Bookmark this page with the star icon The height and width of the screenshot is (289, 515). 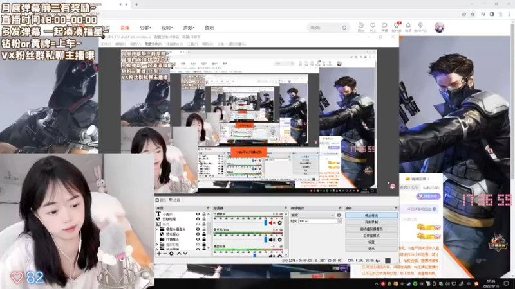click(x=473, y=14)
